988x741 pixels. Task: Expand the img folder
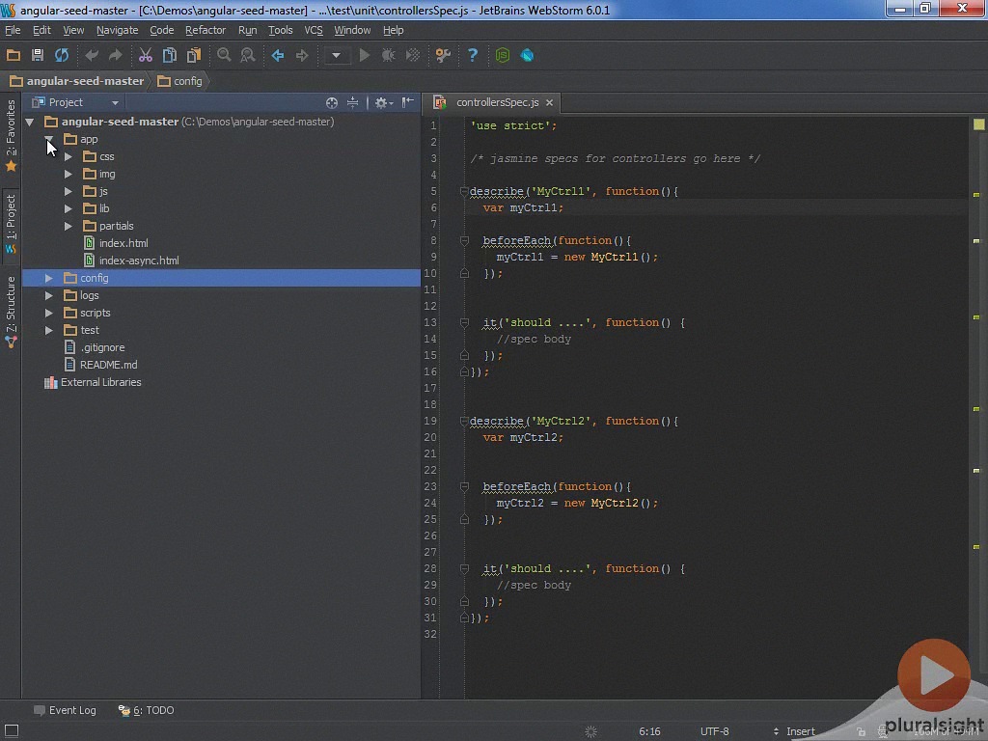point(69,174)
